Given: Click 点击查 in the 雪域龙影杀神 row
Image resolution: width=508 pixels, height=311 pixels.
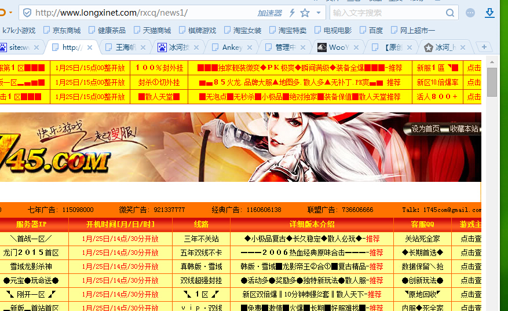Looking at the screenshot, I should point(471,266).
